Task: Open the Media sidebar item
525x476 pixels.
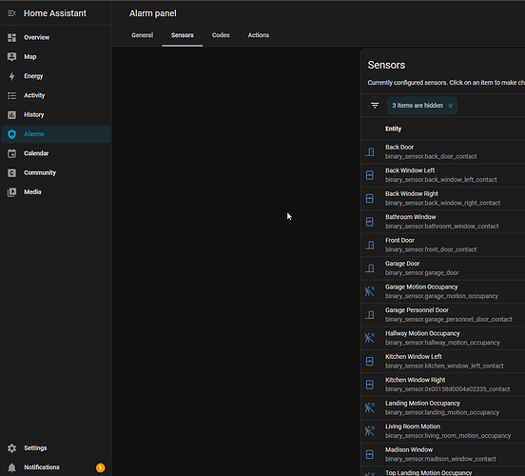Action: tap(55, 192)
